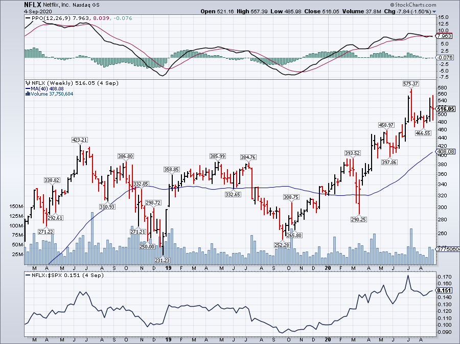Select the Open 521.16 value
Image resolution: width=460 pixels, height=344 pixels.
point(217,11)
